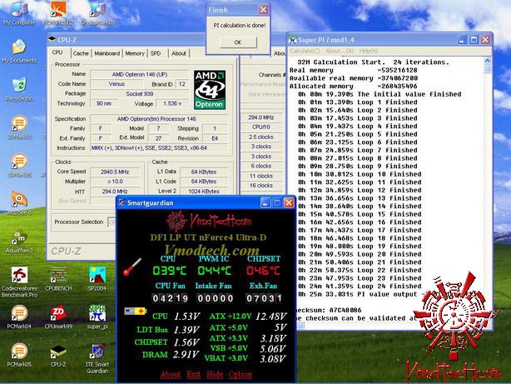Click the Super PI title bar icon

[x=292, y=40]
